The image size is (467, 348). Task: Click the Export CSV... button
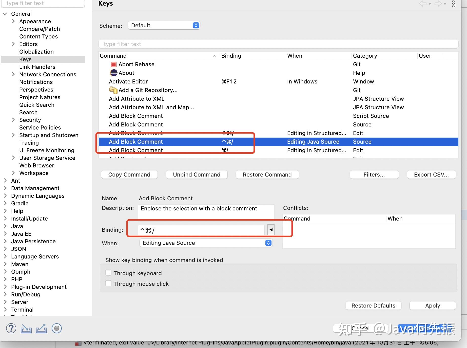[431, 175]
